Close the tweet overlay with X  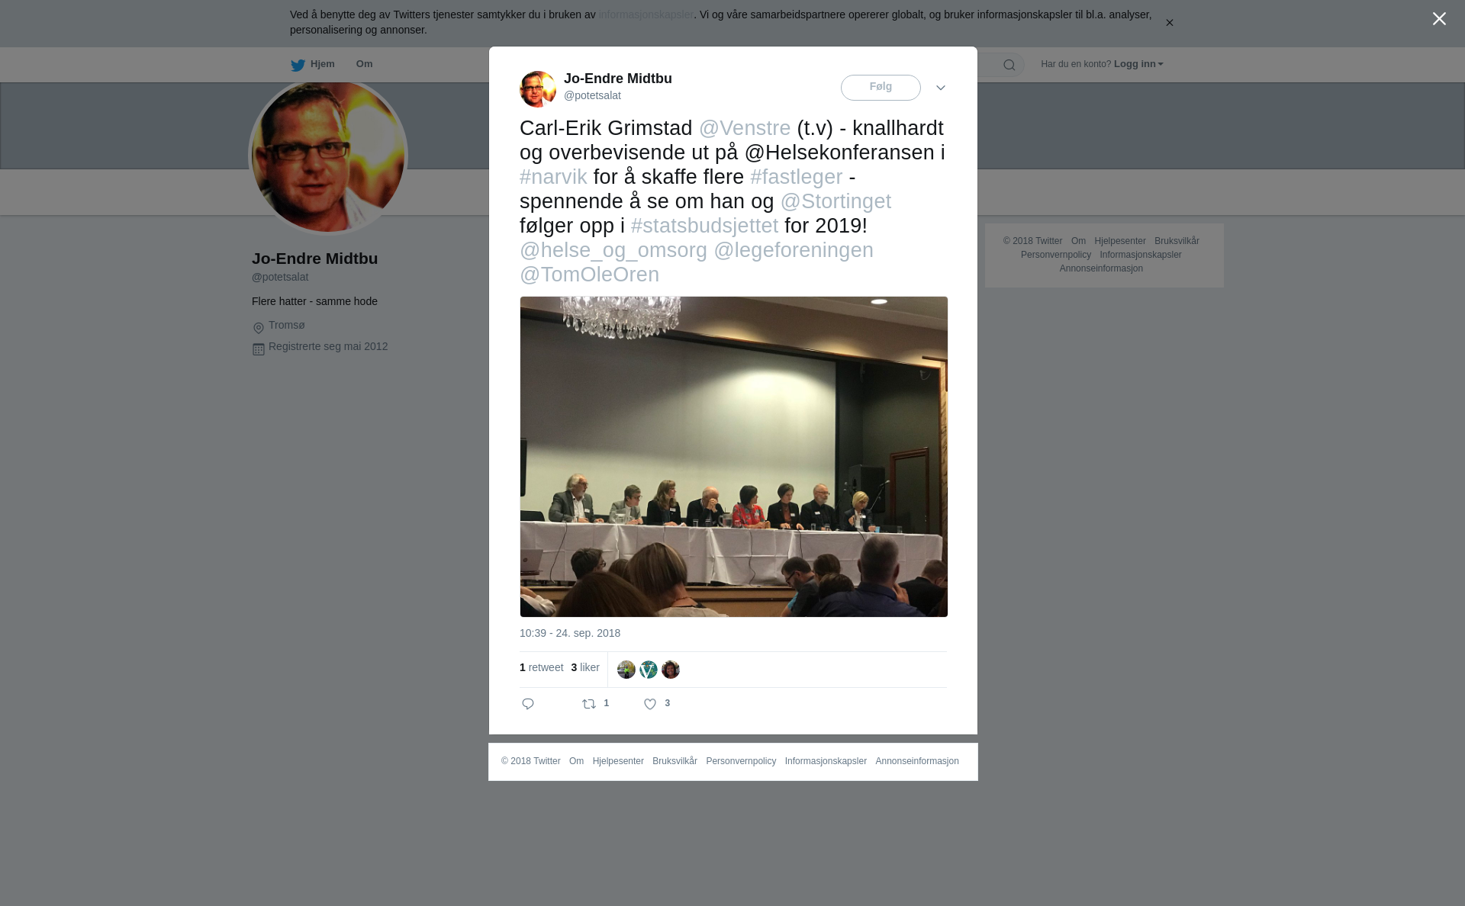tap(1439, 19)
